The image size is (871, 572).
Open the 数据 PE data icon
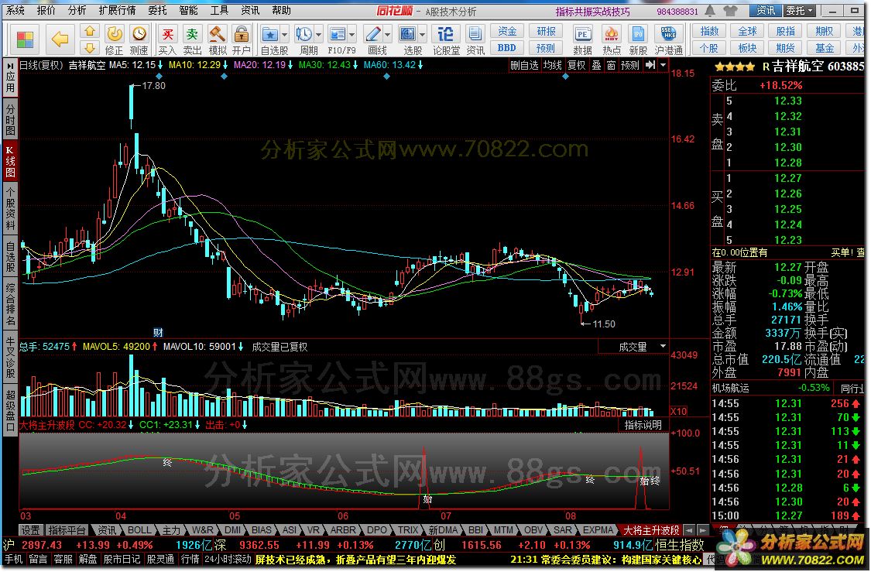click(582, 34)
